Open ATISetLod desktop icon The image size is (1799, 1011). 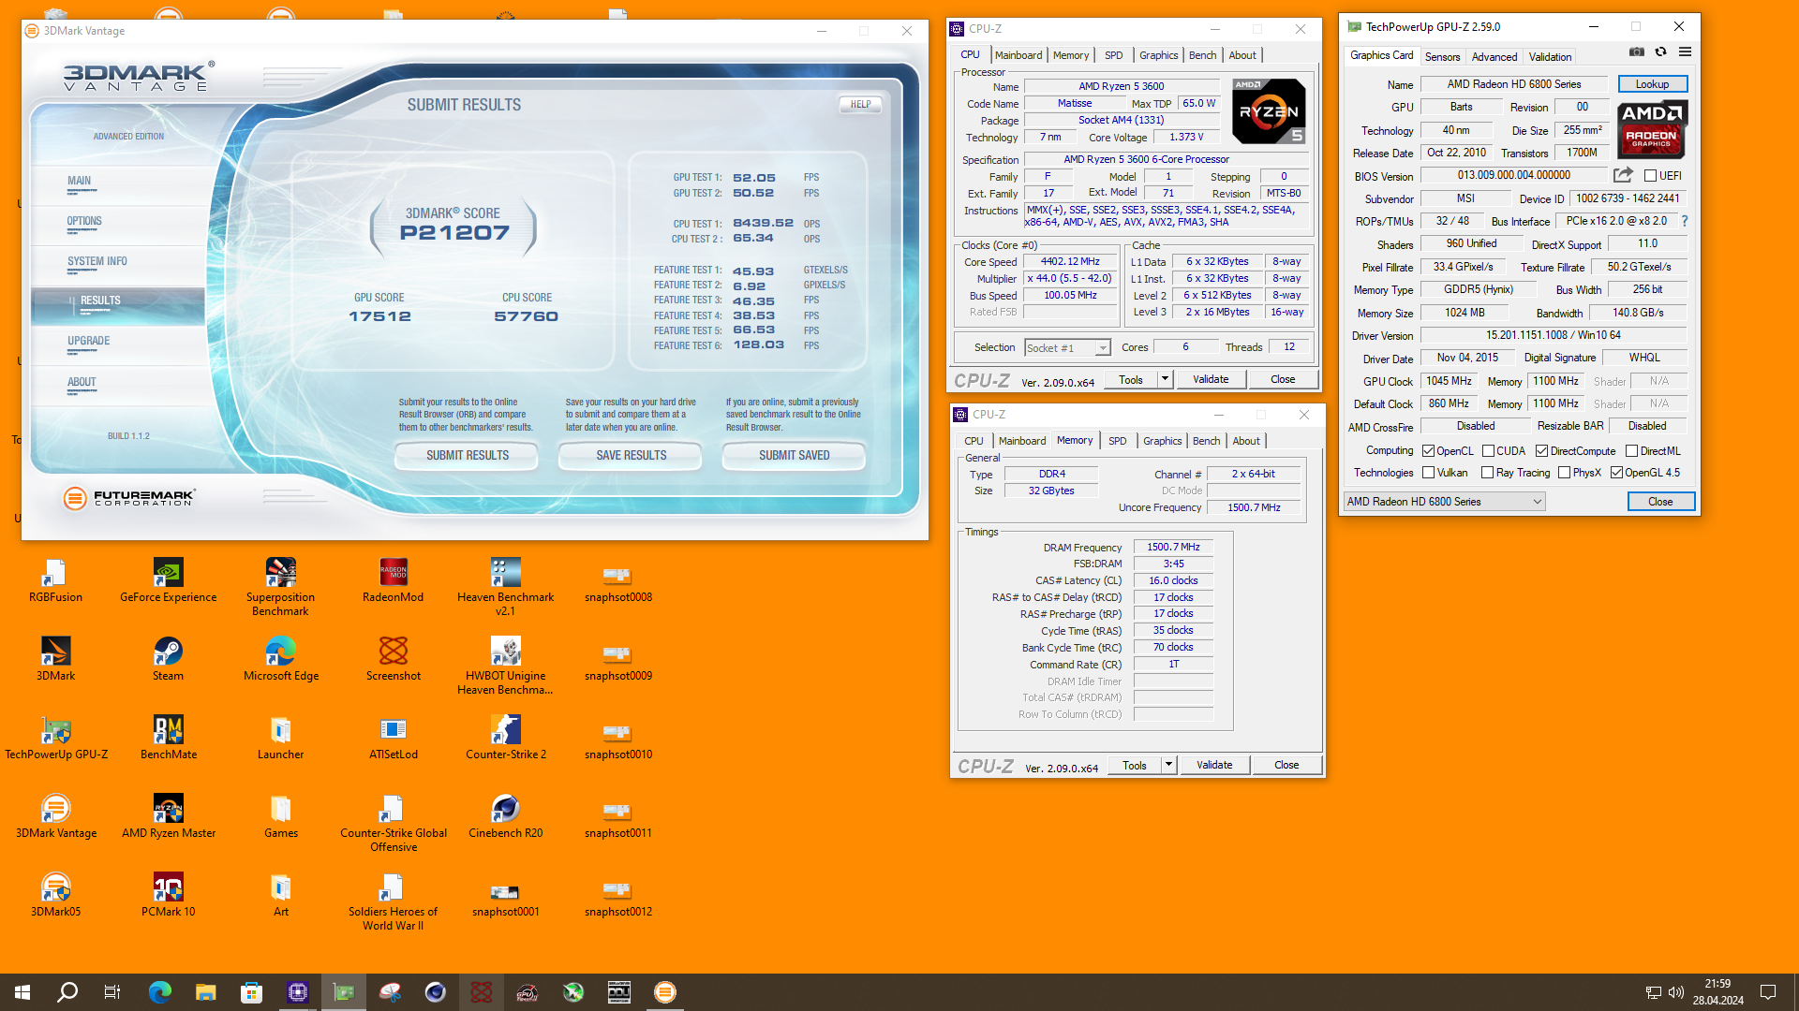394,739
